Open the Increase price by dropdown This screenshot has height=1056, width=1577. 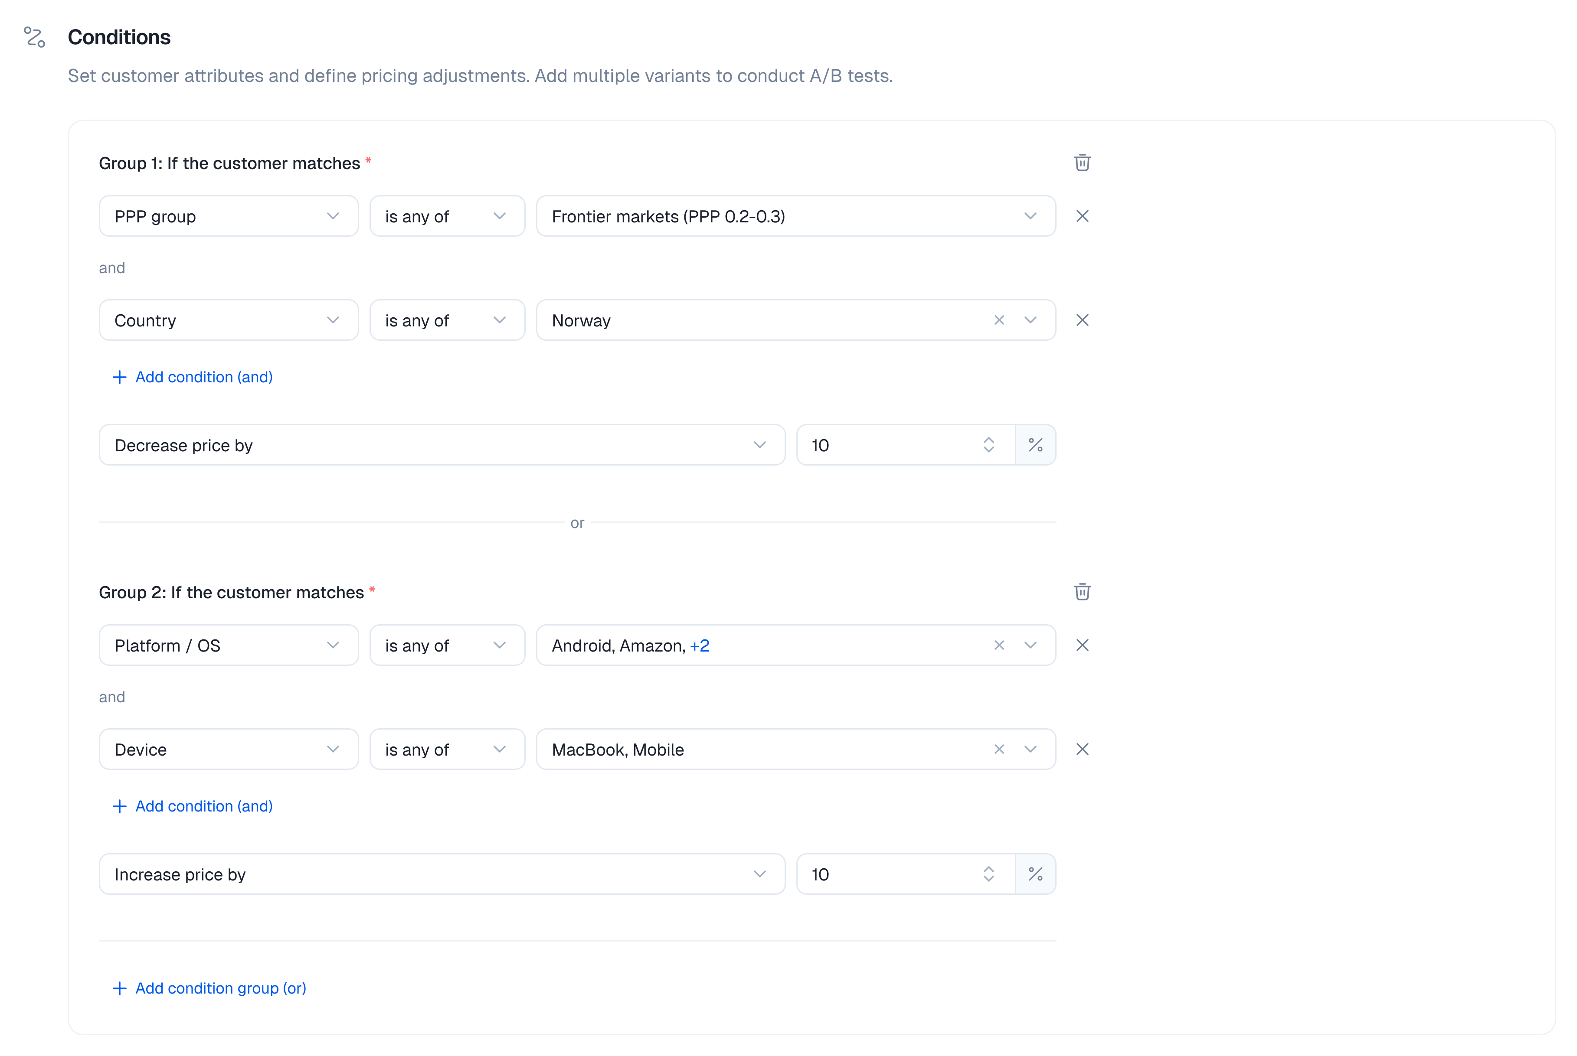pyautogui.click(x=441, y=874)
